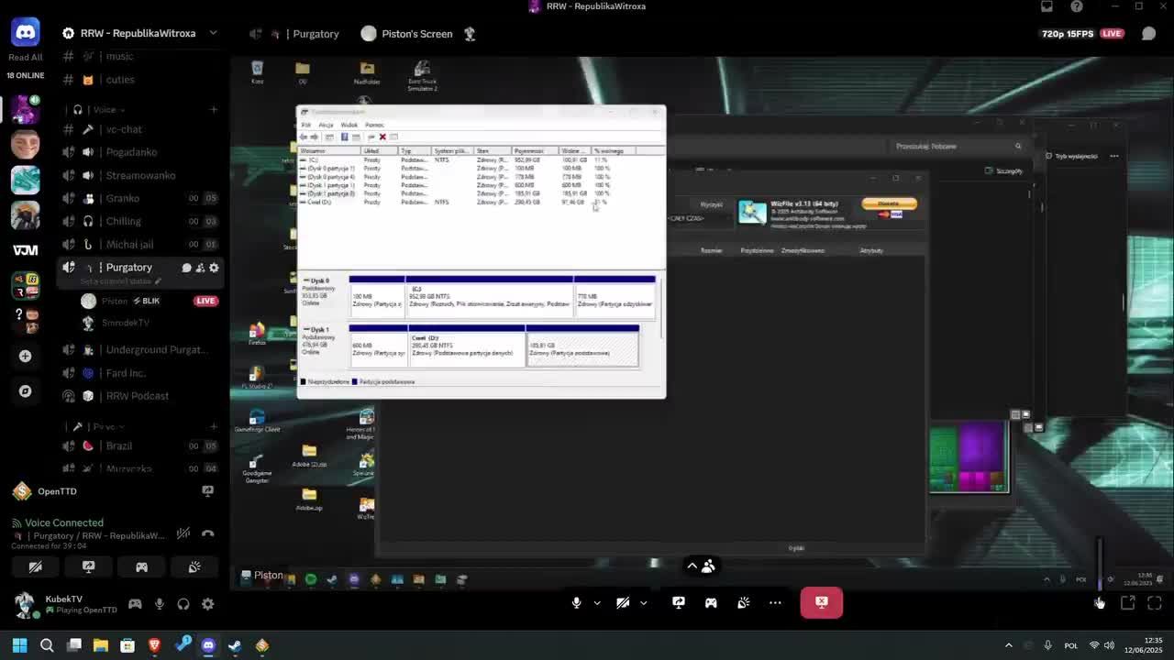Image resolution: width=1174 pixels, height=660 pixels.
Task: Edit Purgatory channel settings gear
Action: (214, 268)
